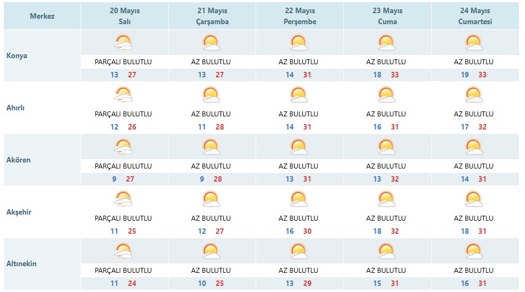
Task: Click Ahırlı city name in first column
Action: click(16, 108)
